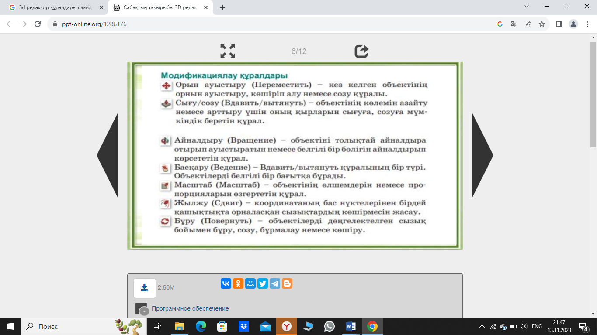Bookmark this page star

[542, 24]
